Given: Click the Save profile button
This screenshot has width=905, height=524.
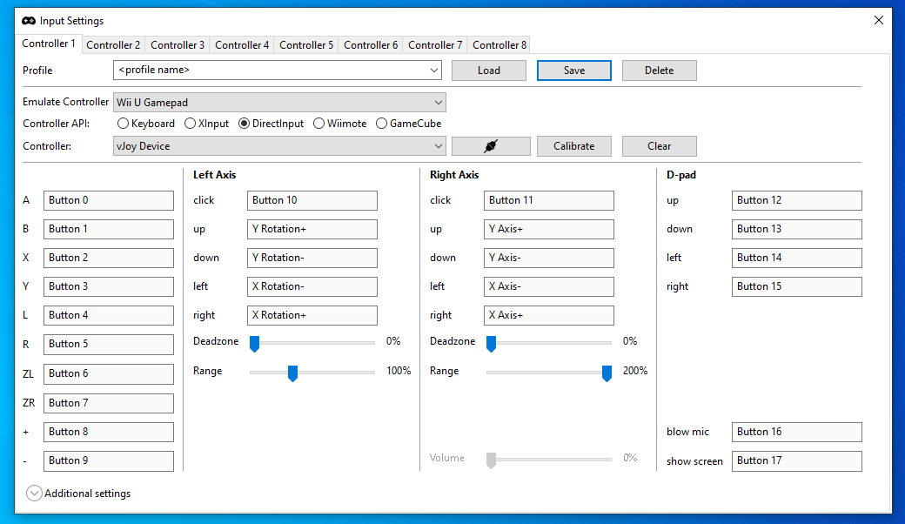Looking at the screenshot, I should tap(574, 71).
